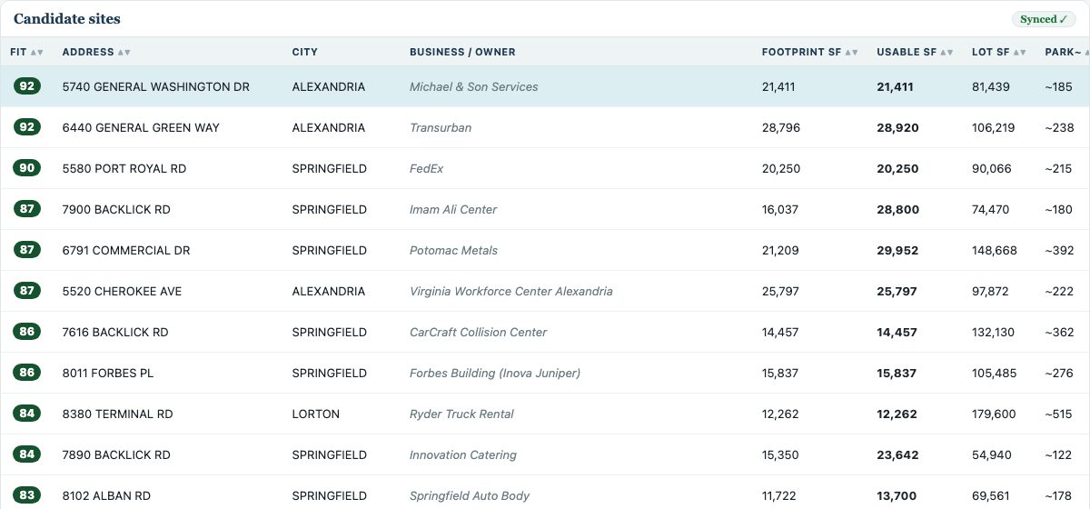Click Springfield Auto Body owner name
The height and width of the screenshot is (509, 1090).
click(x=470, y=496)
